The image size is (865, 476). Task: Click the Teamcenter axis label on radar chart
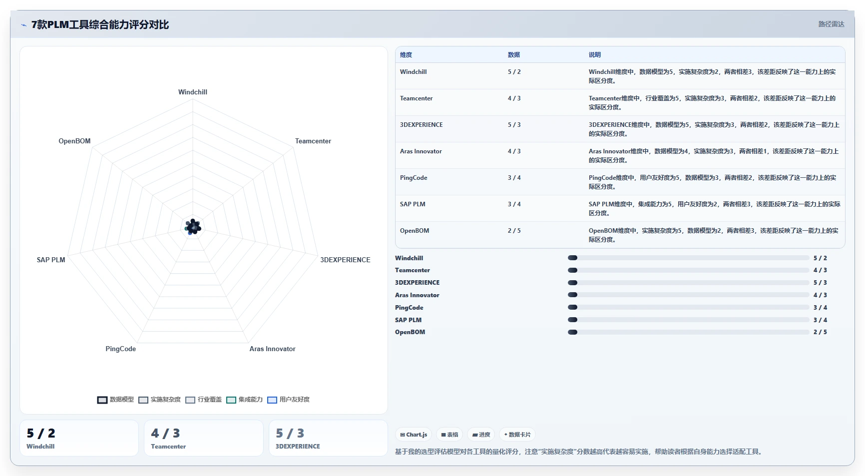313,141
